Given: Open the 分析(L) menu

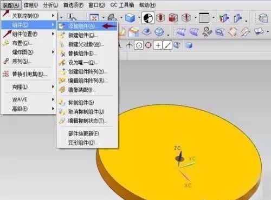Looking at the screenshot, I should coord(50,5).
